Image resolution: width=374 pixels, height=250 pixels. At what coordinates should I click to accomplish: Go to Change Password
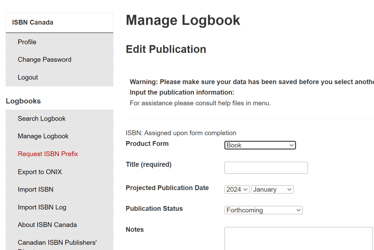click(44, 60)
